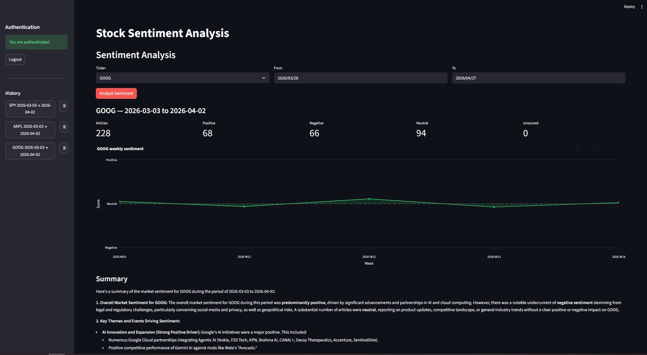Click the Logout button
Image resolution: width=647 pixels, height=355 pixels.
tap(15, 59)
